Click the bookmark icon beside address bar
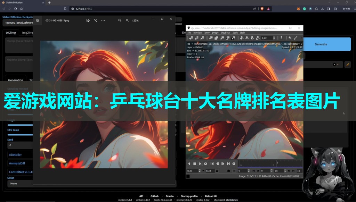Screen dimensions: 356x202 pyautogui.click(x=65, y=9)
